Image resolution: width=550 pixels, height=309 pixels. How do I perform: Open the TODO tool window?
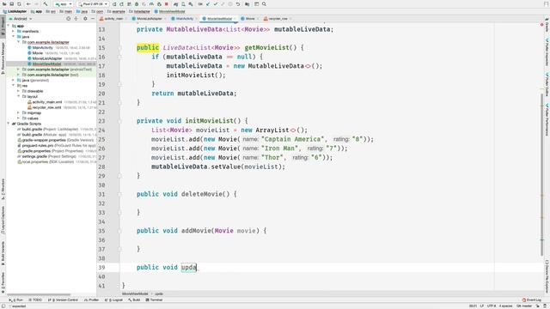pyautogui.click(x=35, y=300)
